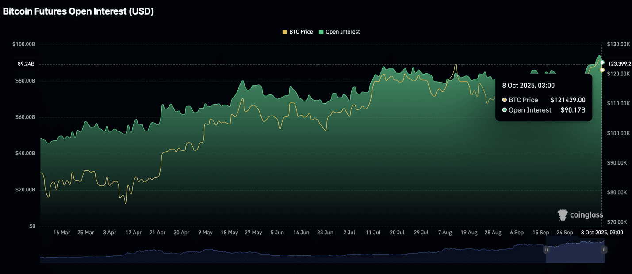
Task: Grab the left range slider handle
Action: pos(546,250)
